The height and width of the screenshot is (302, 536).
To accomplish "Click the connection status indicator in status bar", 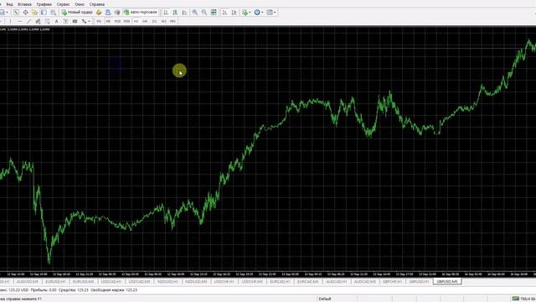I will click(523, 299).
